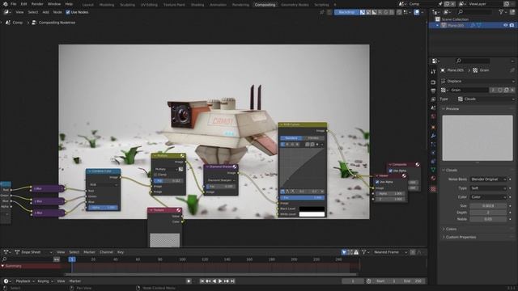The width and height of the screenshot is (518, 291).
Task: Open the Object properties tab icon
Action: tap(433, 127)
